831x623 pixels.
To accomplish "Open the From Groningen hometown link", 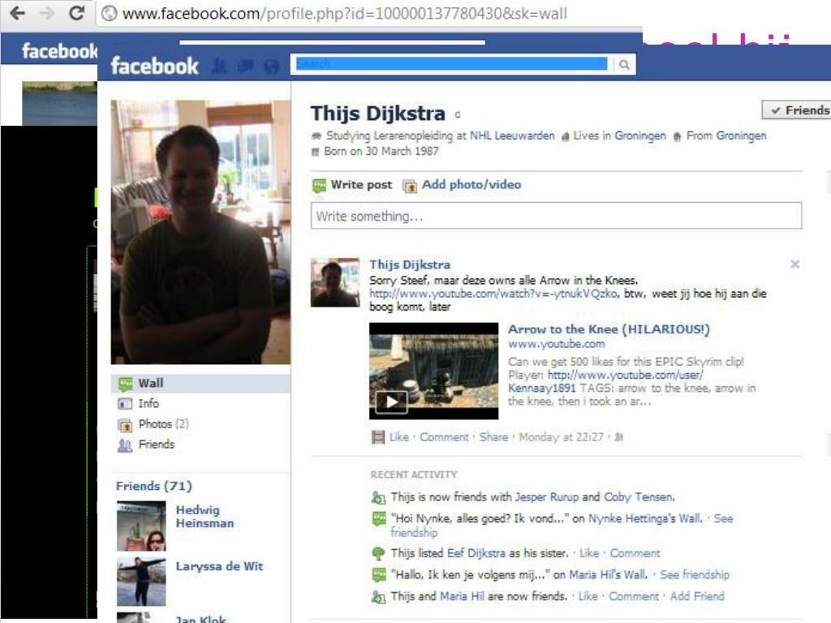I will (x=741, y=135).
